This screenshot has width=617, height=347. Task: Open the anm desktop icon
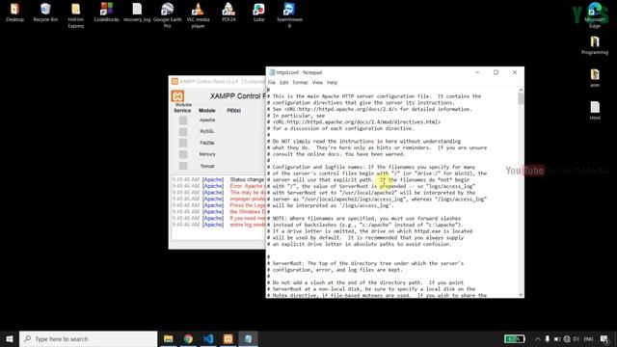tap(595, 78)
